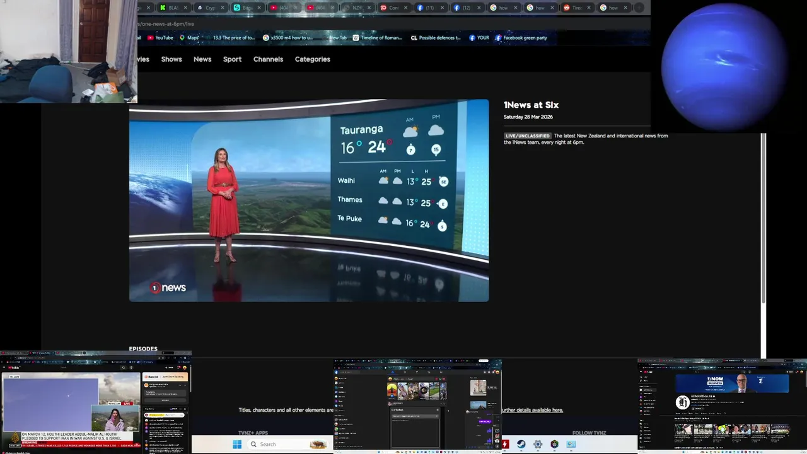Switch to the BLA browser tab
Image resolution: width=807 pixels, height=454 pixels.
pyautogui.click(x=173, y=8)
